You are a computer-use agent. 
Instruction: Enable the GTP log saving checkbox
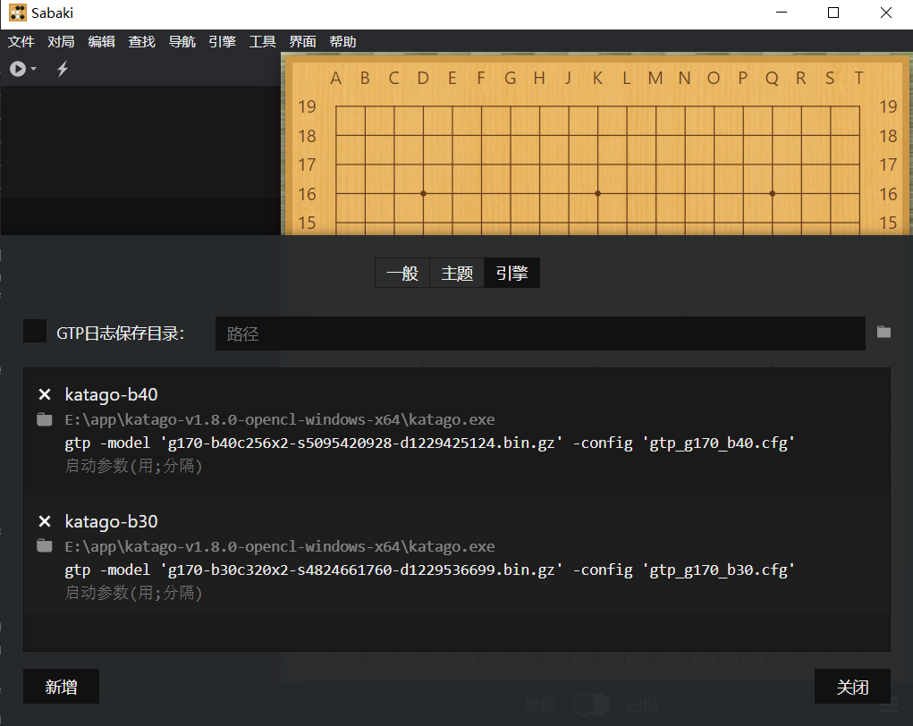click(x=35, y=332)
